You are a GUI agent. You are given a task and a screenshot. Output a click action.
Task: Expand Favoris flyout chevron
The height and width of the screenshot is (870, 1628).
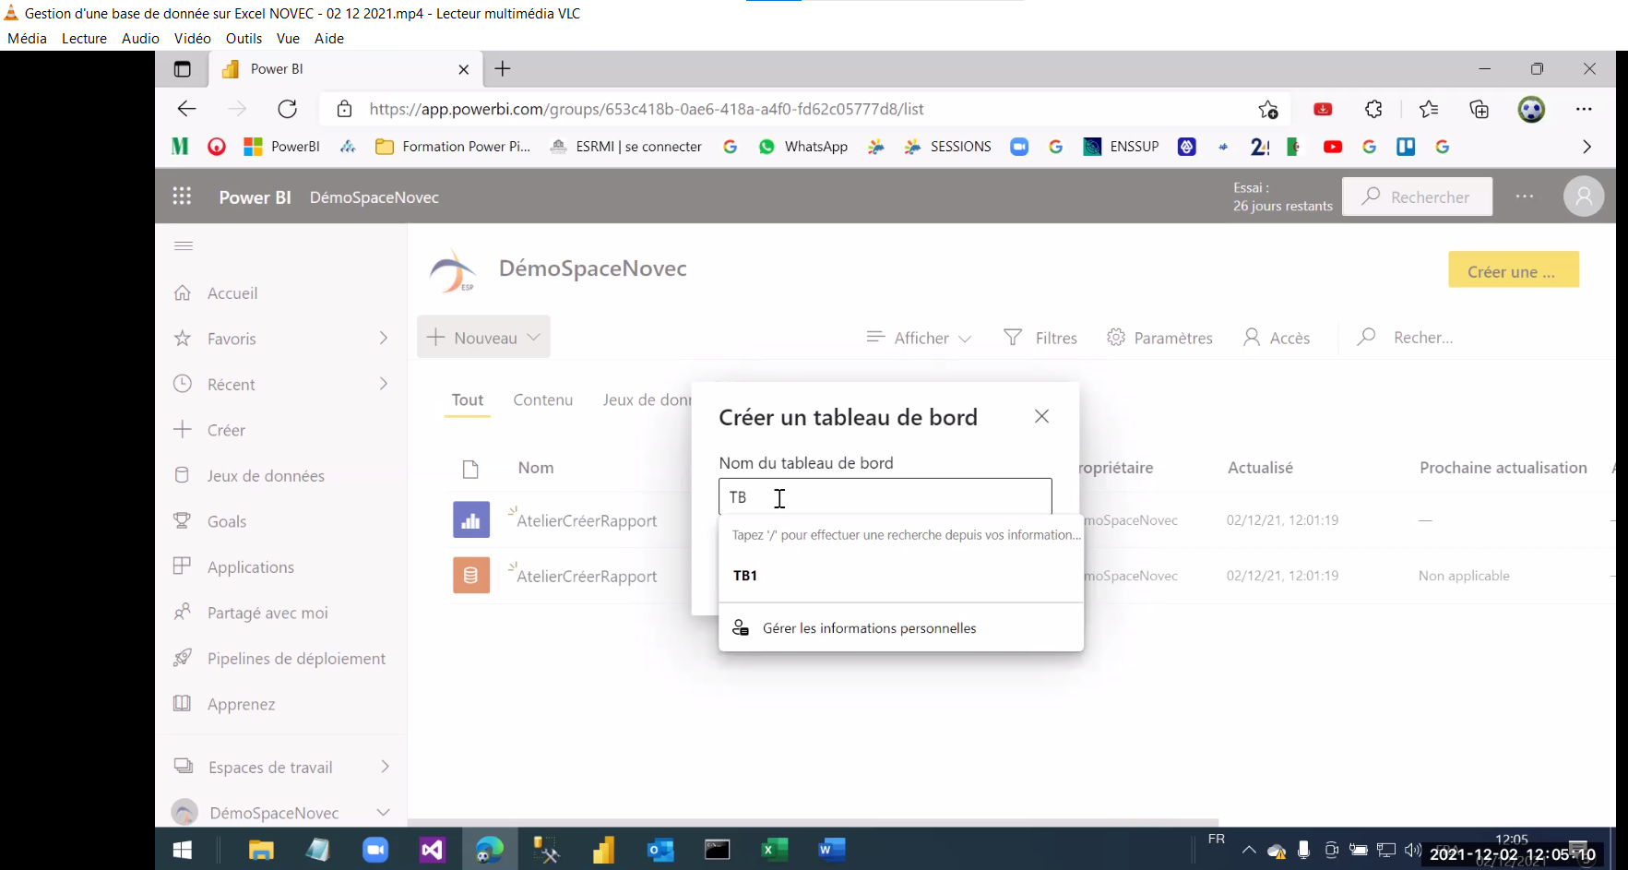click(384, 339)
